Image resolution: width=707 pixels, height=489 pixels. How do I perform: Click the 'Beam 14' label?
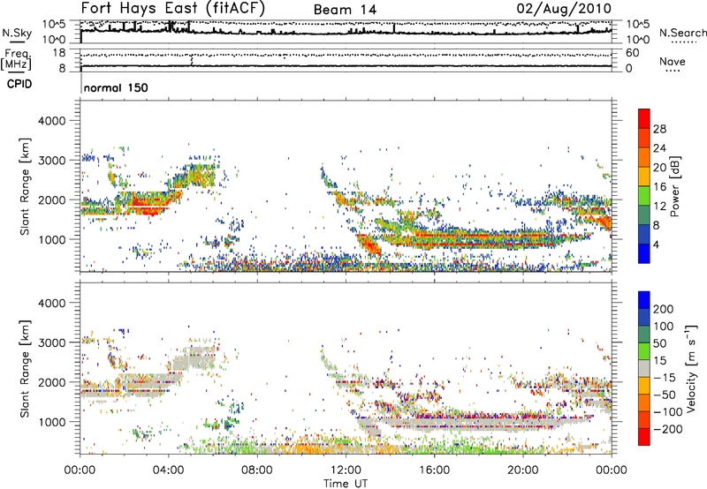pos(345,10)
